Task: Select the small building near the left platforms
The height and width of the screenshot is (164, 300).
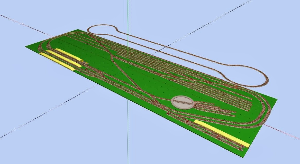Action: click(x=85, y=62)
